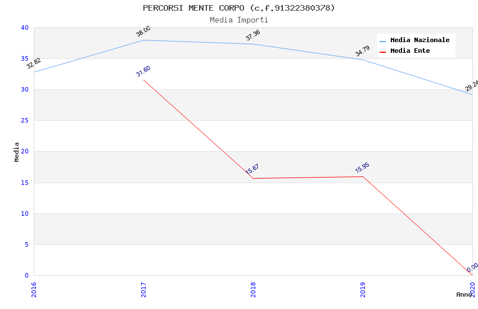
Task: Click the Media Importi subtitle
Action: tap(239, 20)
